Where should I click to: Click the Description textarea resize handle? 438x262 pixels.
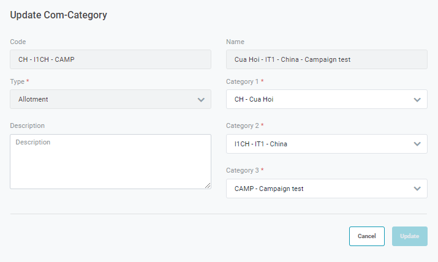[208, 185]
